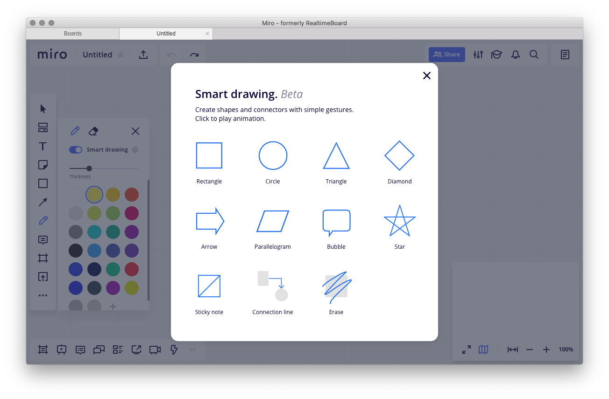This screenshot has width=609, height=399.
Task: Select the arrow line tool in toolbar
Action: click(43, 202)
